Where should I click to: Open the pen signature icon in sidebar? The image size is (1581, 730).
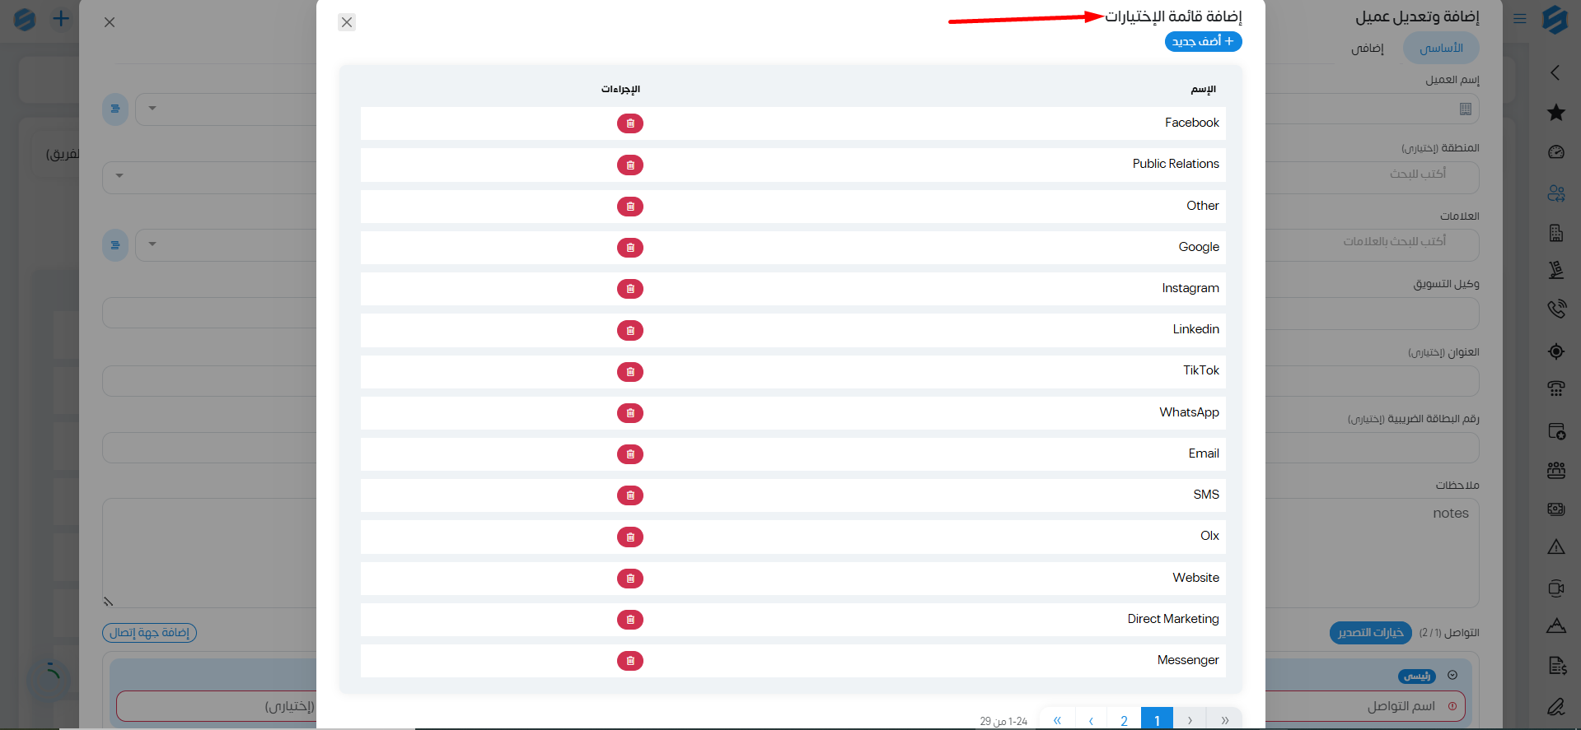(x=1555, y=706)
